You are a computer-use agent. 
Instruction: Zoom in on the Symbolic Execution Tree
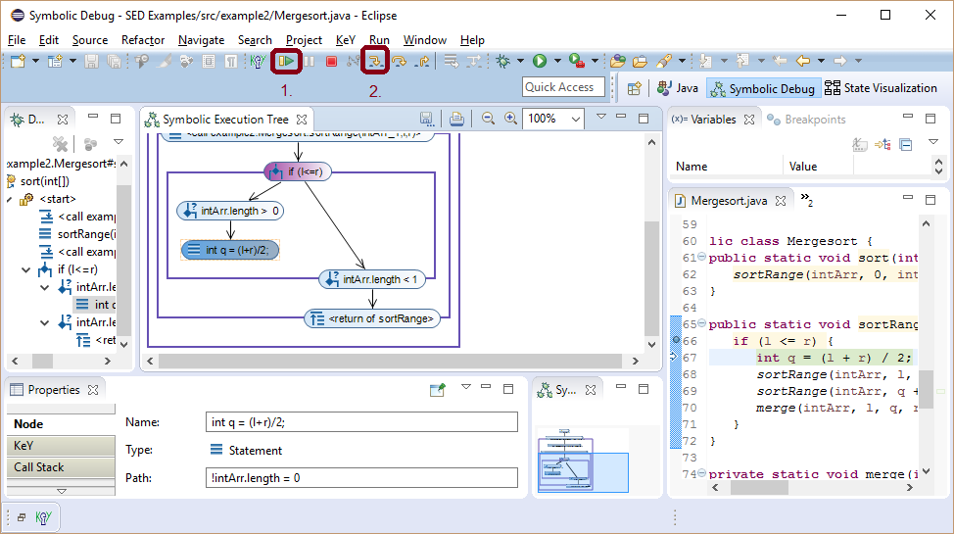(511, 119)
